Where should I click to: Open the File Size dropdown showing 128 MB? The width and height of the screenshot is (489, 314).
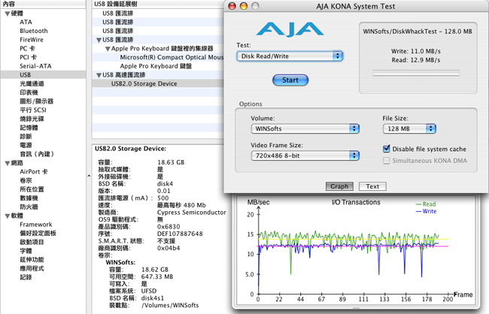click(409, 128)
